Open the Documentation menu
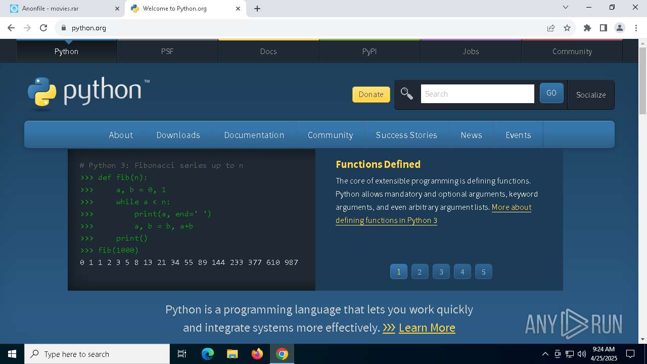The image size is (647, 364). [254, 135]
